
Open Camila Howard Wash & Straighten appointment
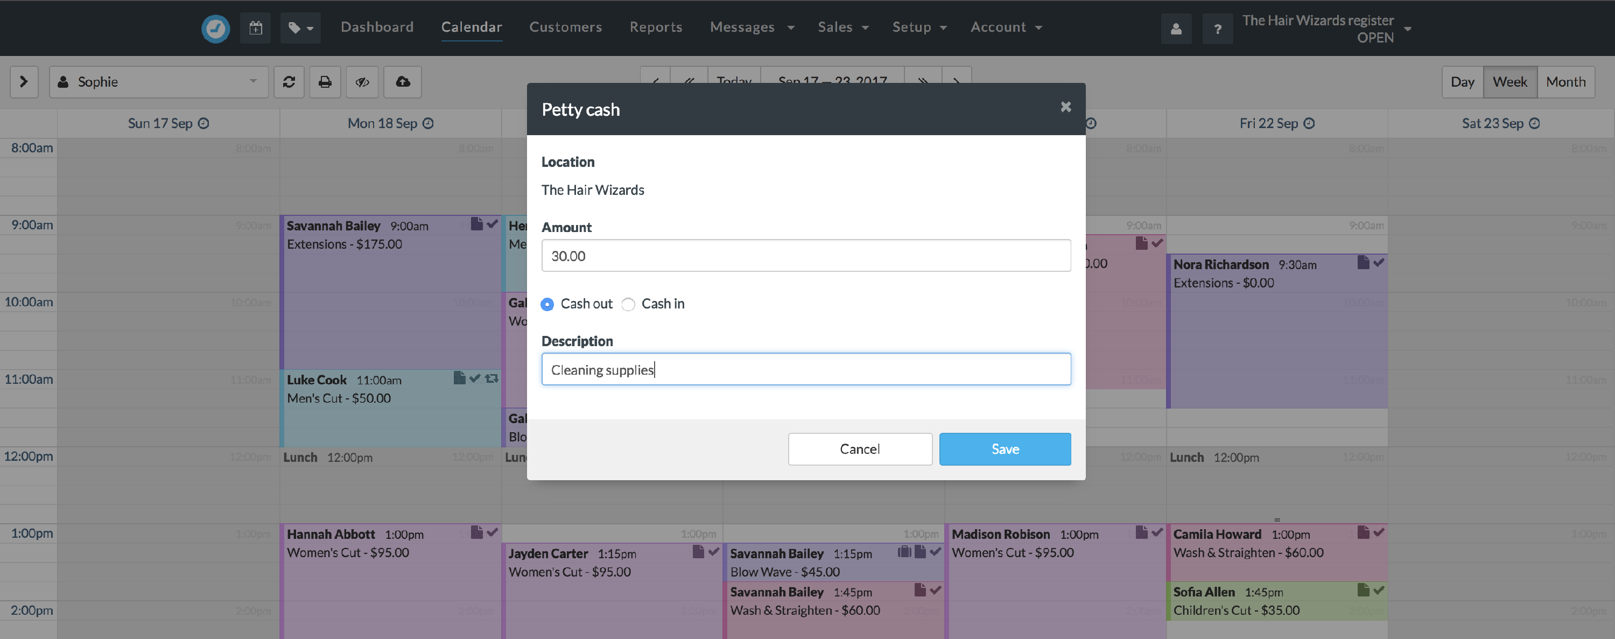(x=1277, y=552)
